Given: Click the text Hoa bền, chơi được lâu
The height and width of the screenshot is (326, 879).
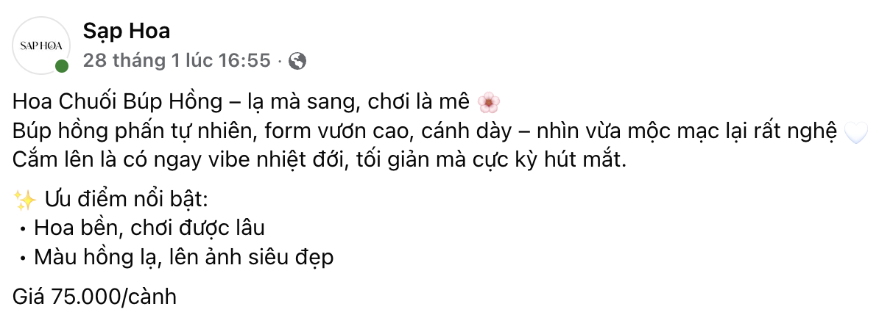Looking at the screenshot, I should coord(149,228).
